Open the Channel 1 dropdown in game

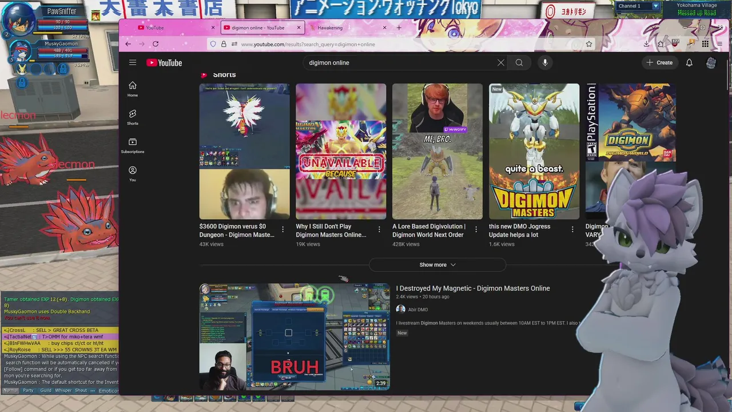pyautogui.click(x=656, y=6)
